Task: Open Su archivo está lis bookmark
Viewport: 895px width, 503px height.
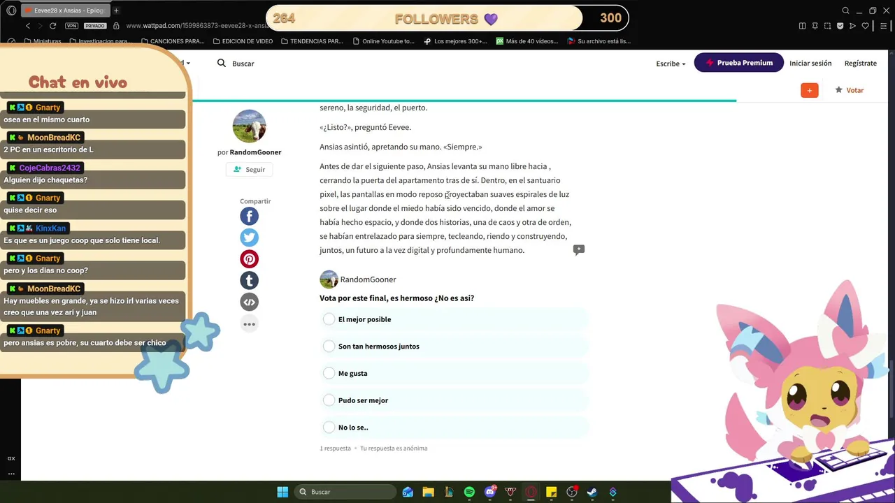Action: [599, 41]
